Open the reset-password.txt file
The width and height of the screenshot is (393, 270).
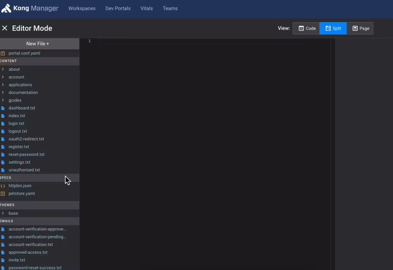click(26, 154)
